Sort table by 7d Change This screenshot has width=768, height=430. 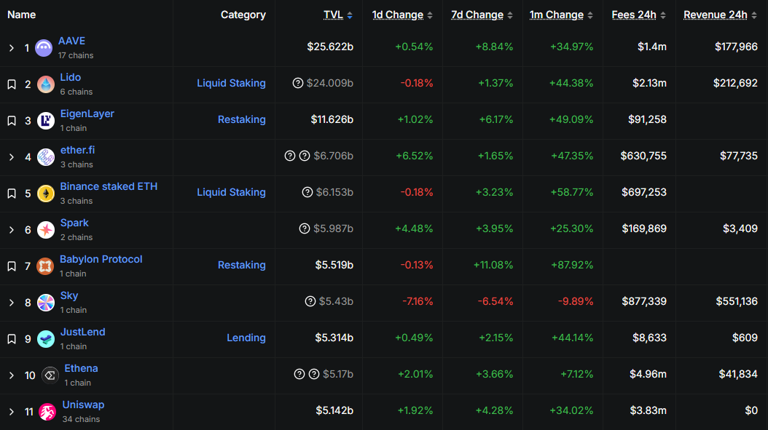(482, 15)
